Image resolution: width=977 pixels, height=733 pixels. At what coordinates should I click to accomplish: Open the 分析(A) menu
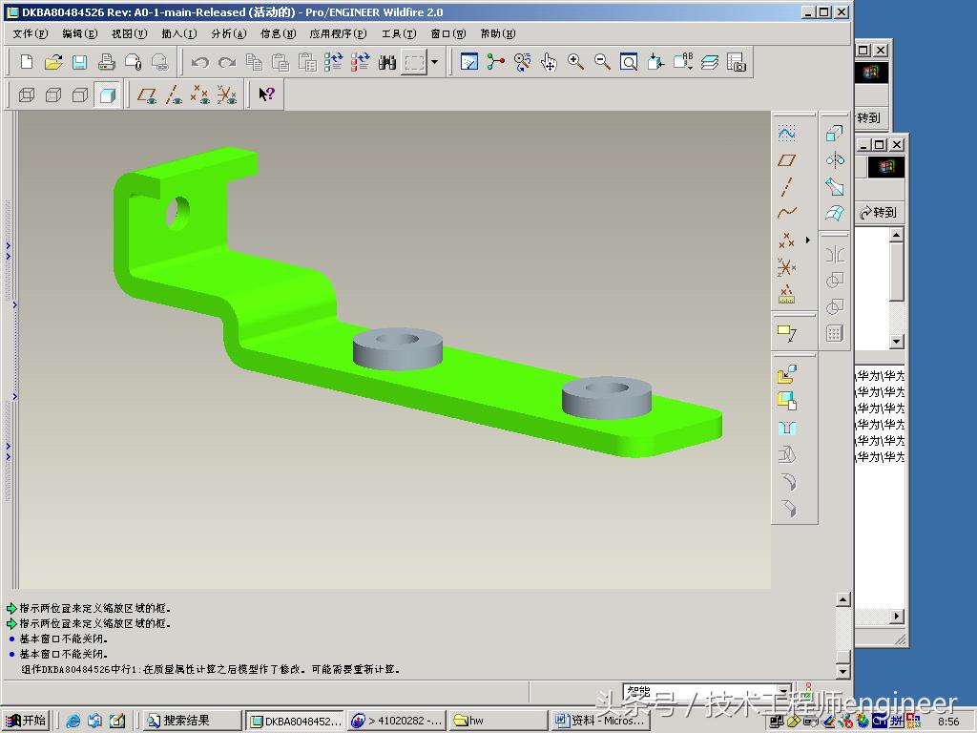click(x=229, y=33)
